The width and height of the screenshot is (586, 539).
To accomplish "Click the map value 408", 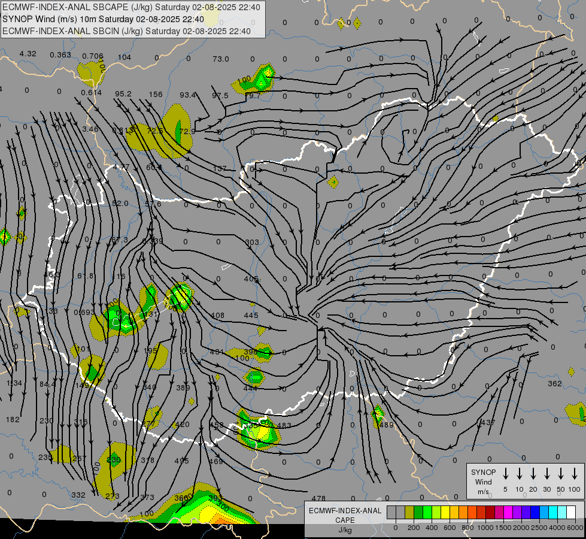I will coord(217,316).
